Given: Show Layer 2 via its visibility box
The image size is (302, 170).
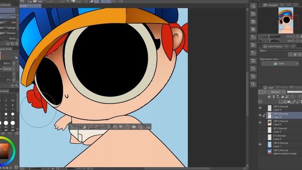Looking at the screenshot, I should tap(260, 137).
